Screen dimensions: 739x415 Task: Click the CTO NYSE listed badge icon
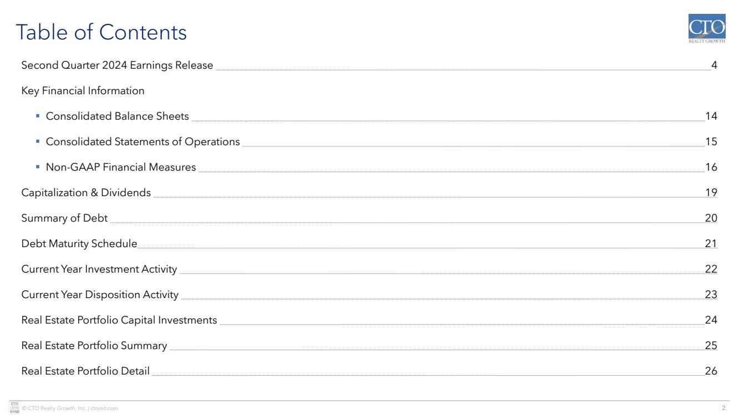pos(15,407)
